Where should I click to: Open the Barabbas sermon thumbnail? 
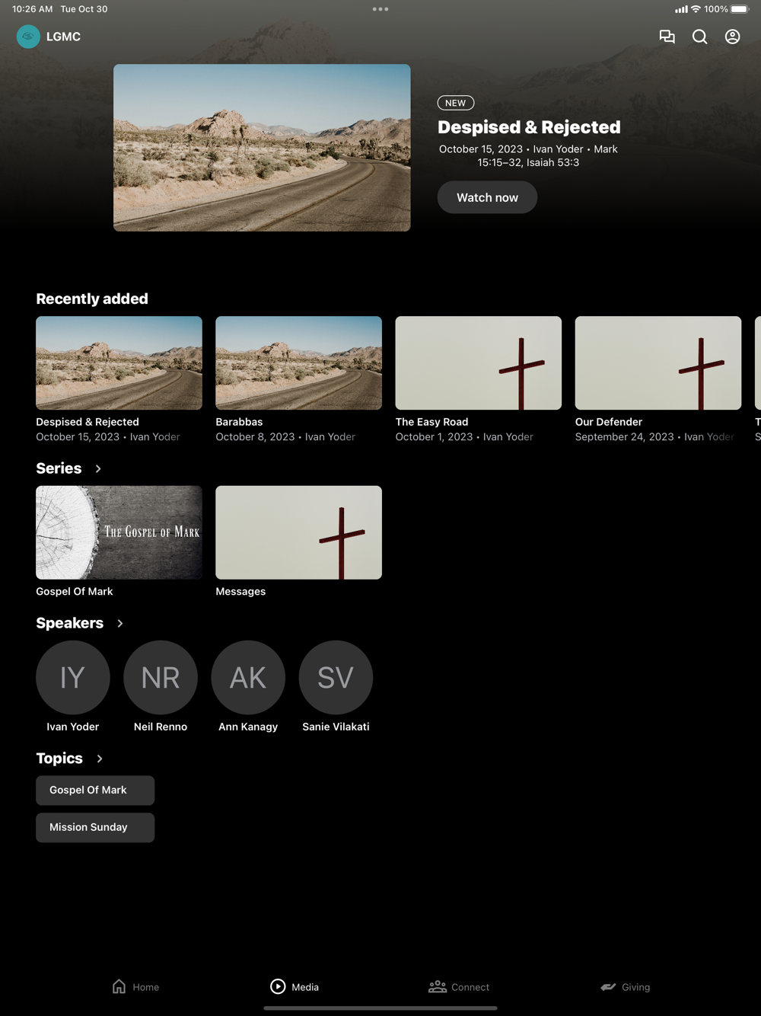[x=298, y=363]
